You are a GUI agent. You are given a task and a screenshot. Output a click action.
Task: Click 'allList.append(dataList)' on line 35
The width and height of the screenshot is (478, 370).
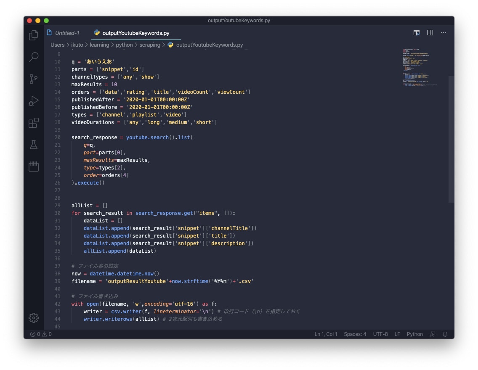[x=120, y=251]
